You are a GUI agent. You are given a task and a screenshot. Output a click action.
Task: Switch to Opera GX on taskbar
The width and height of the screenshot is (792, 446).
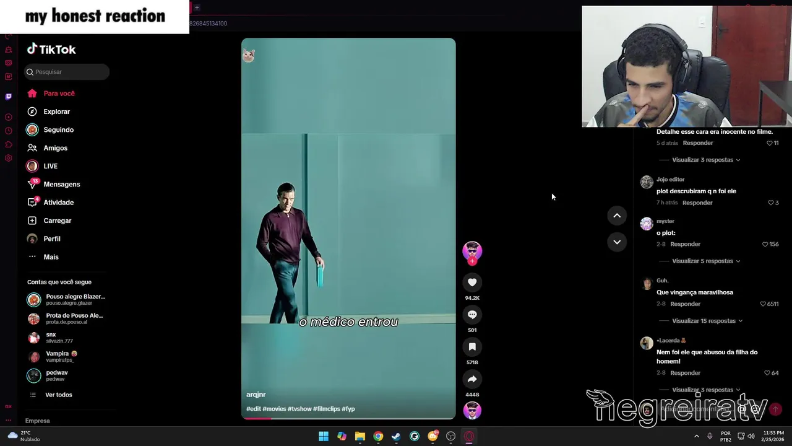469,436
